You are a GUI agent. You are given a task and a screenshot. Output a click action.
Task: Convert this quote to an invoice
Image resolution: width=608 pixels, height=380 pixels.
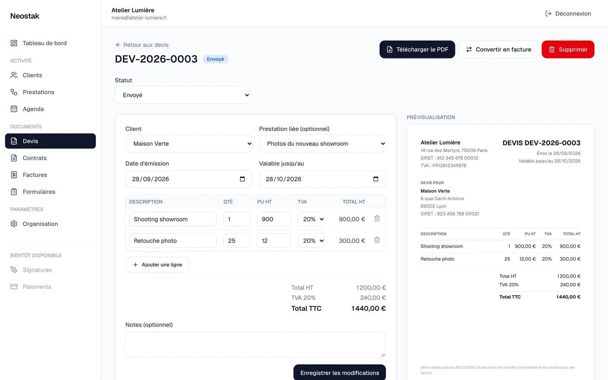(x=498, y=49)
